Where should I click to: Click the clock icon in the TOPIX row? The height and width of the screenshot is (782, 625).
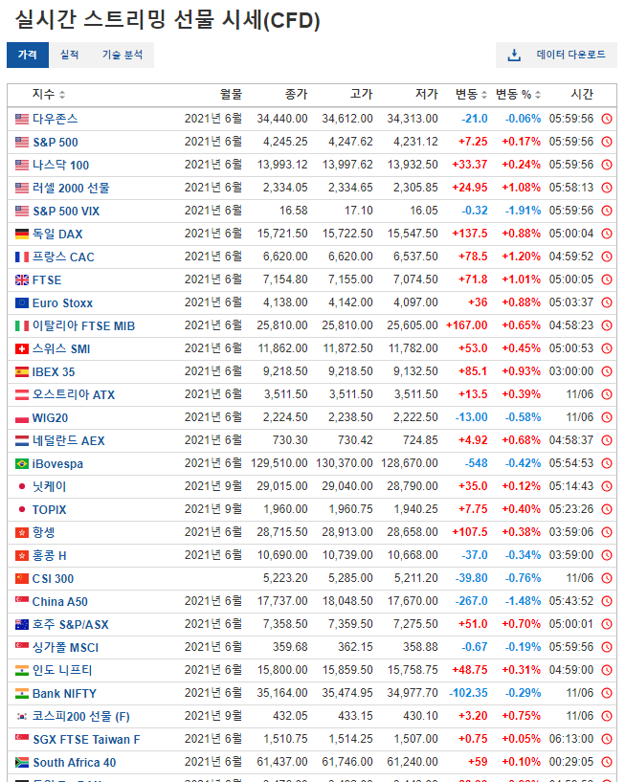click(607, 509)
